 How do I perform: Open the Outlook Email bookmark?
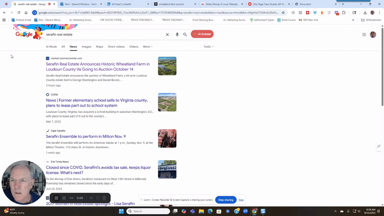21,20
